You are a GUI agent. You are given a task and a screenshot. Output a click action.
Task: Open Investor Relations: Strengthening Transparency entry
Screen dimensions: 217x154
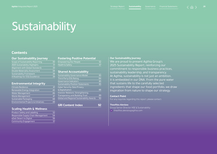coord(80,94)
